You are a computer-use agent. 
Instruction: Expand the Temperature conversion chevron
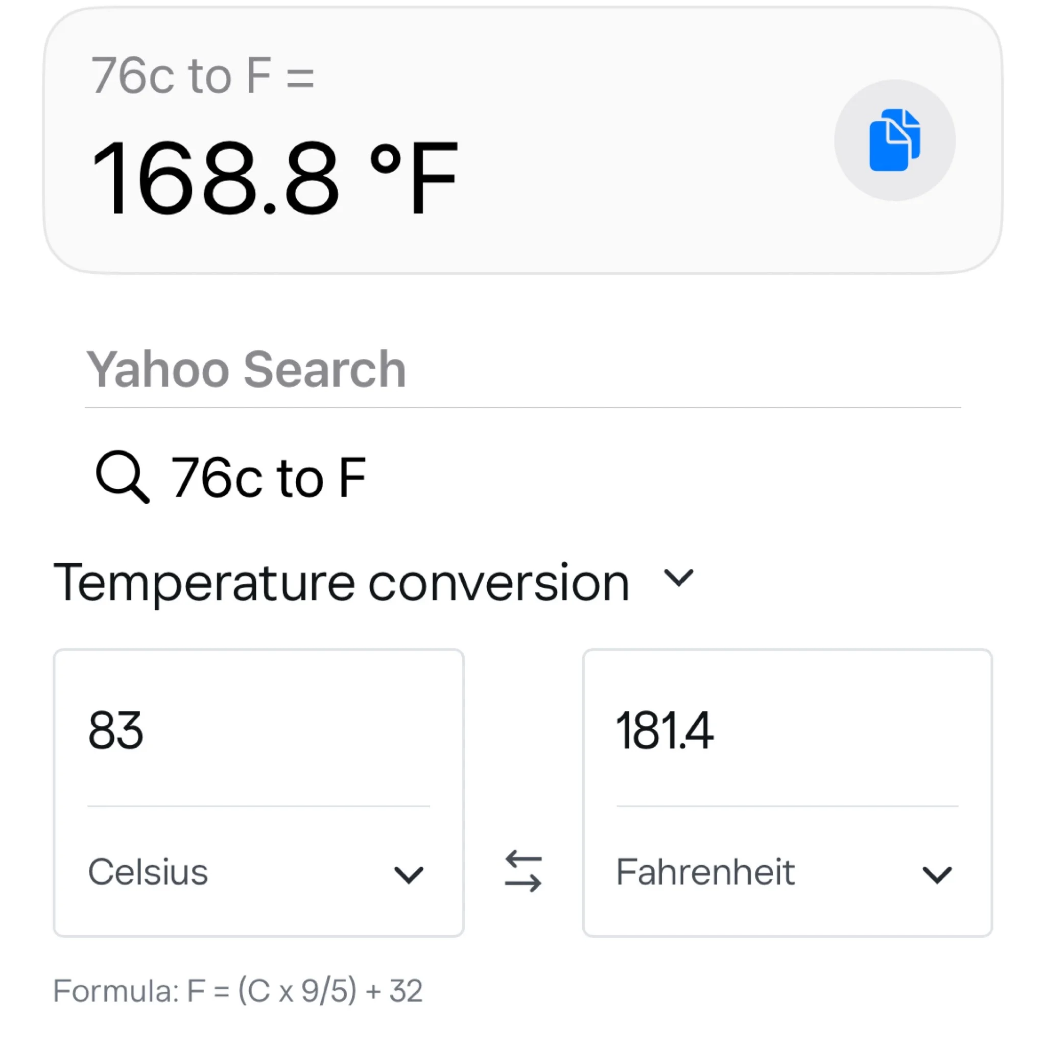pyautogui.click(x=678, y=578)
